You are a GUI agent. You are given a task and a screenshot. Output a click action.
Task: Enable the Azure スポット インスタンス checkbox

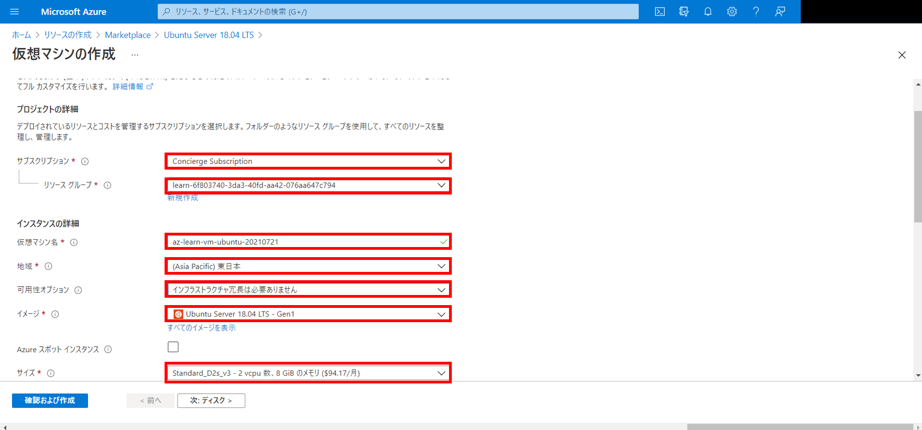[173, 347]
